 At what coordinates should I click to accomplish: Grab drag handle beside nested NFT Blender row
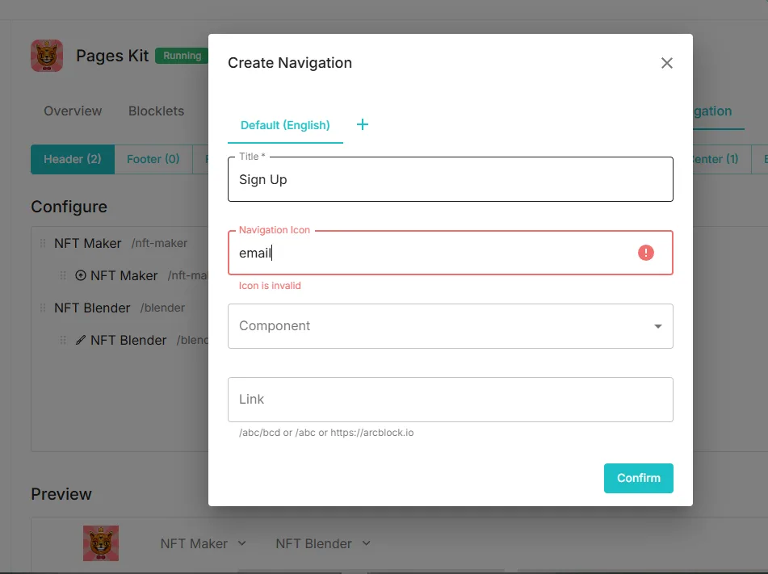tap(63, 340)
